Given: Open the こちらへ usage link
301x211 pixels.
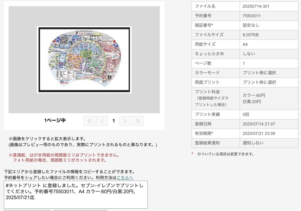Looking at the screenshot, I should [125, 177].
